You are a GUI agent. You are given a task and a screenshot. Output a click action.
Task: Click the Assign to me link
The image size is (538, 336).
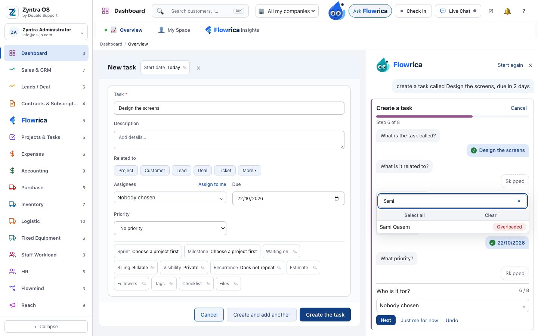point(212,184)
